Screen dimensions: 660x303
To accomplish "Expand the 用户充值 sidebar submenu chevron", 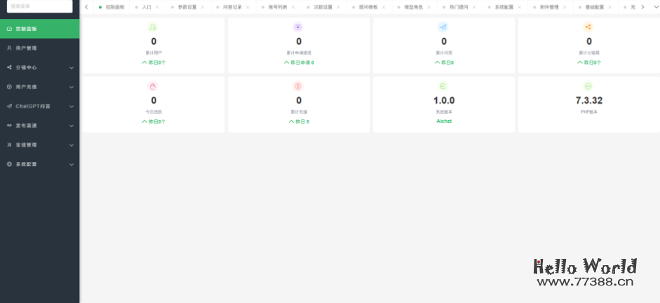I will coord(72,87).
